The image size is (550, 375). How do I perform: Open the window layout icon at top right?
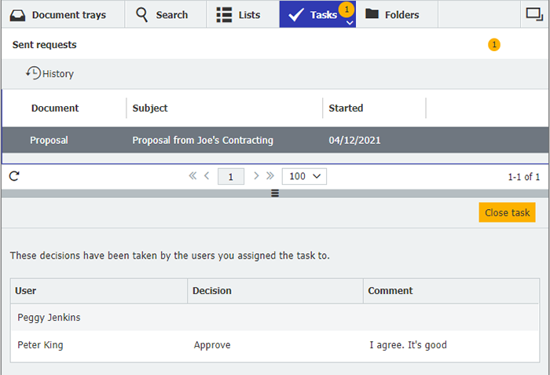click(533, 14)
